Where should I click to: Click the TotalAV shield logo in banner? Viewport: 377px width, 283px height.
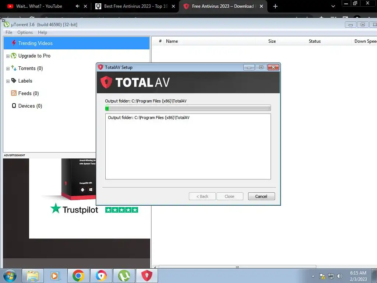[106, 82]
